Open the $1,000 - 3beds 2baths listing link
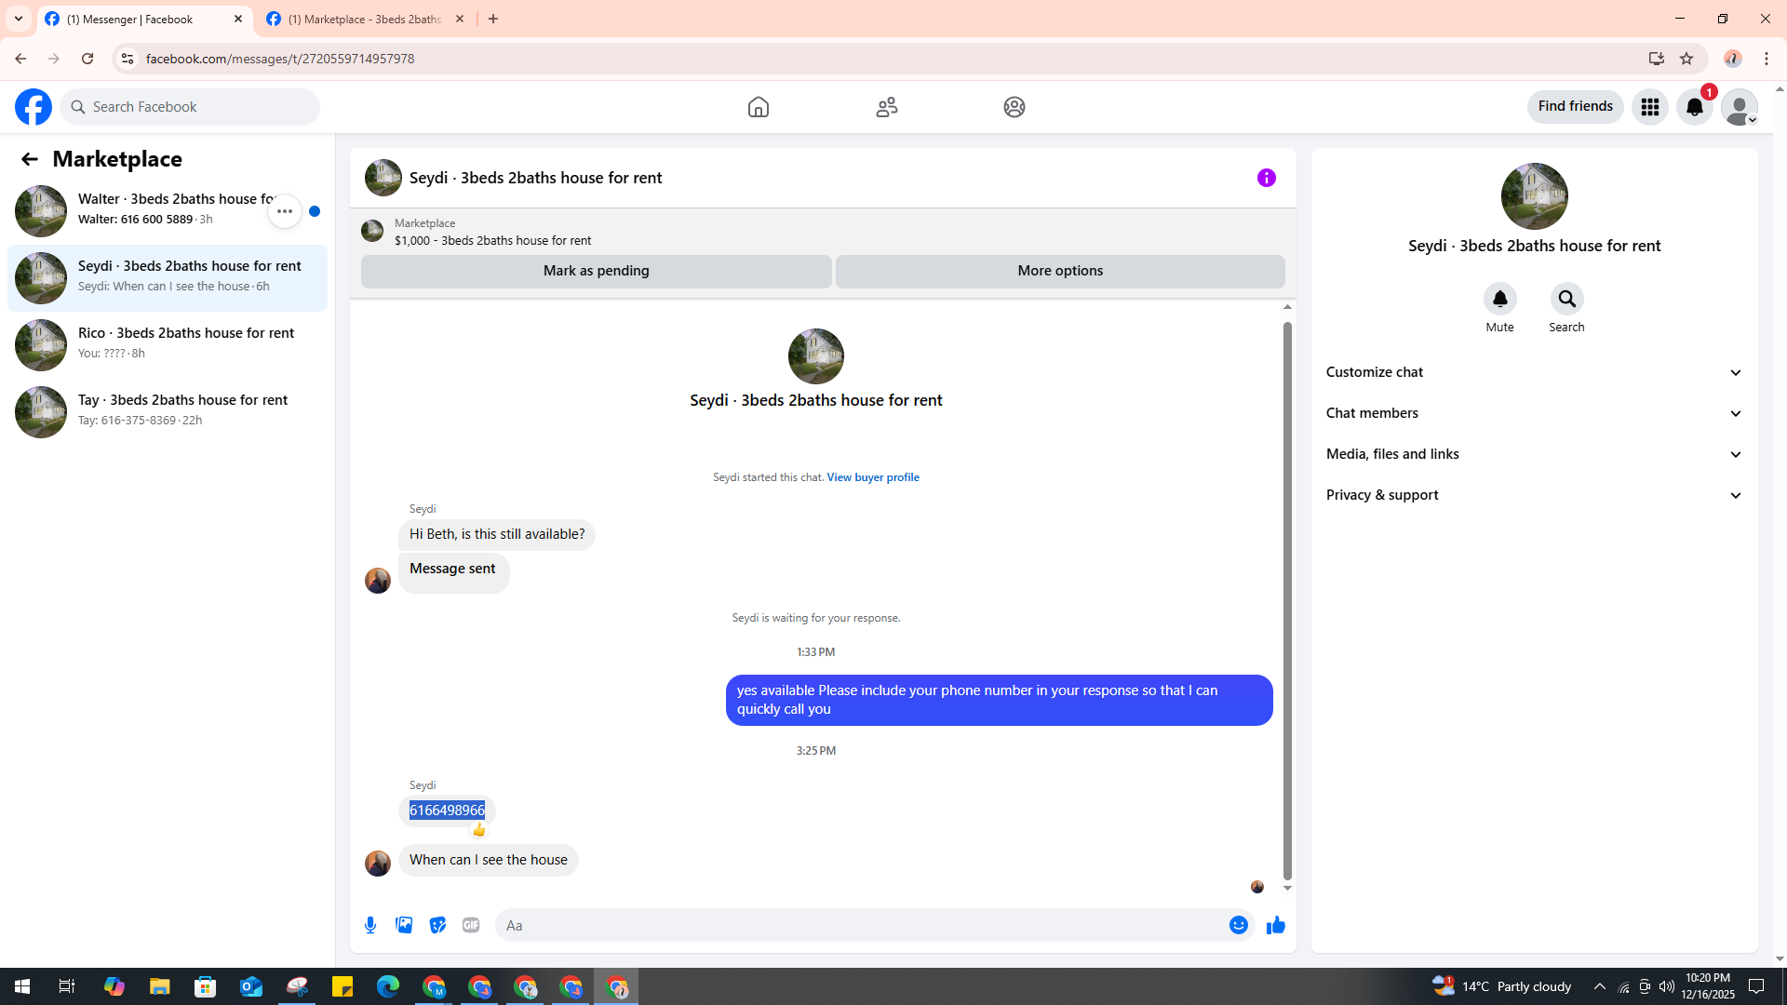 point(492,240)
